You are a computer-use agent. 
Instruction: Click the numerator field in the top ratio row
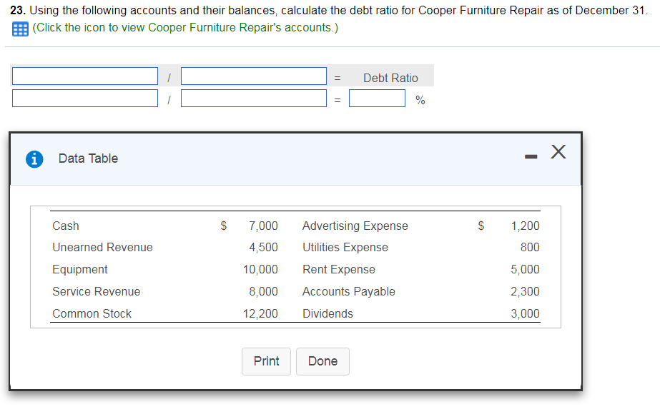click(x=84, y=76)
